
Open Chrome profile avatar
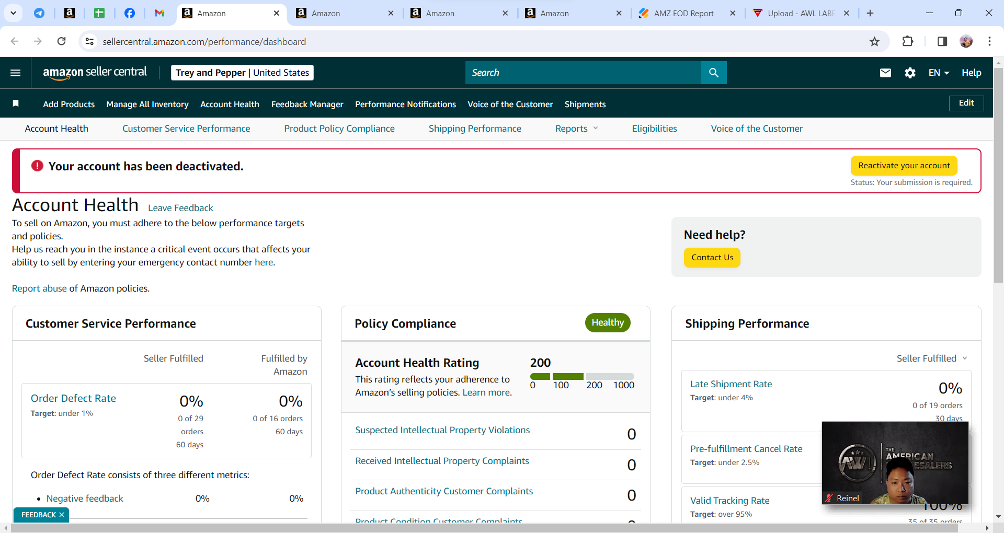pyautogui.click(x=966, y=41)
